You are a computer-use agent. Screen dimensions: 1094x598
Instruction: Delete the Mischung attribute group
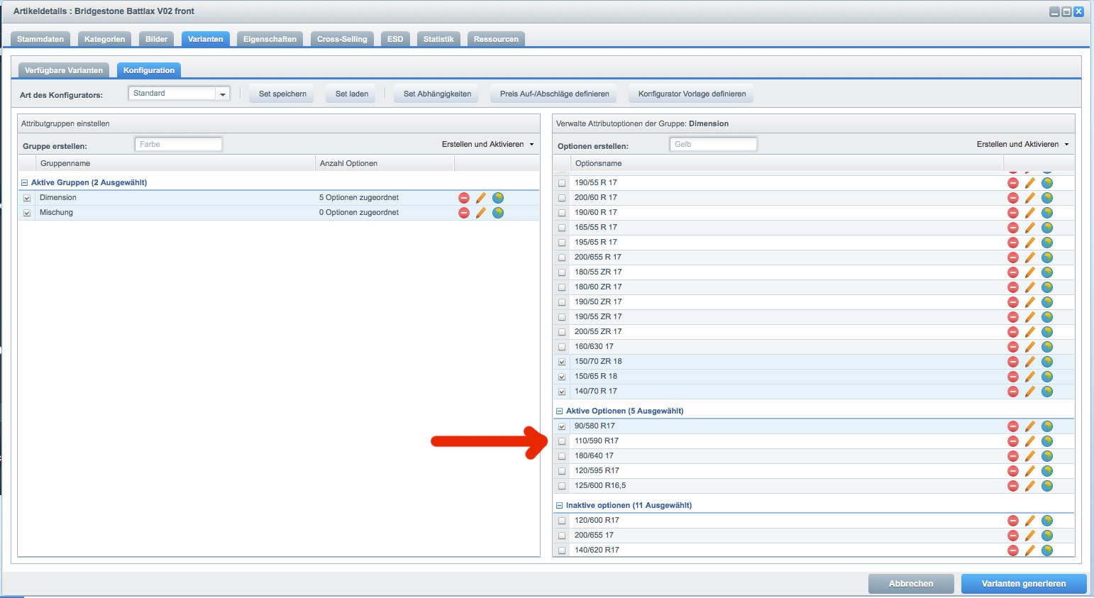click(x=464, y=213)
